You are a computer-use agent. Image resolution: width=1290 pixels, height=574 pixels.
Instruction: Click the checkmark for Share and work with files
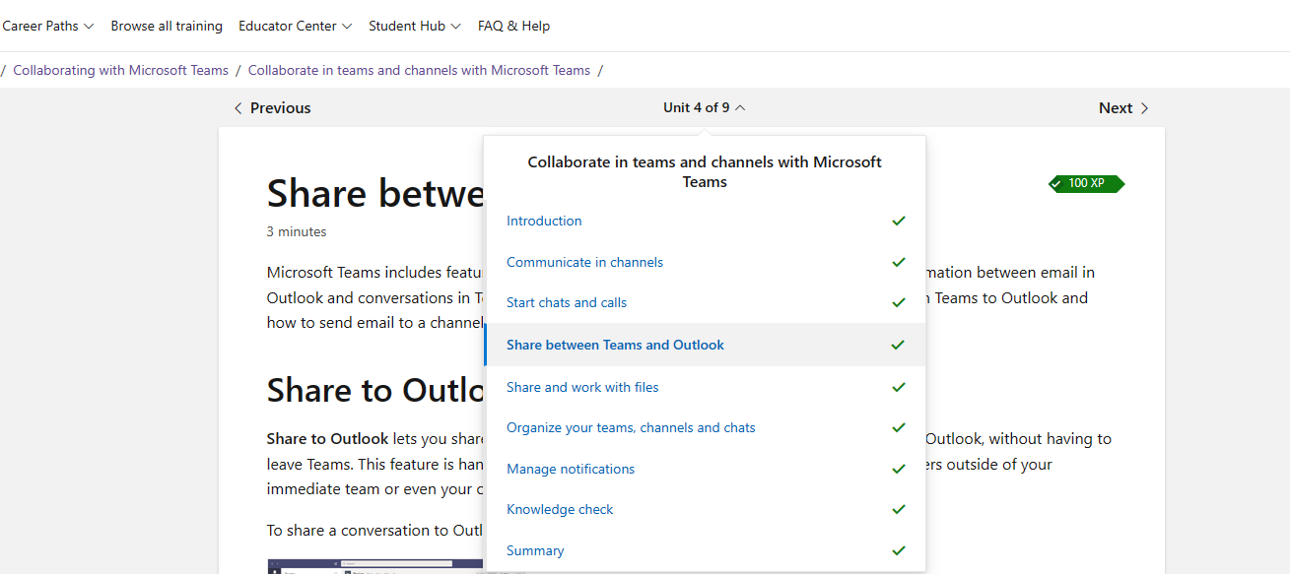[898, 387]
